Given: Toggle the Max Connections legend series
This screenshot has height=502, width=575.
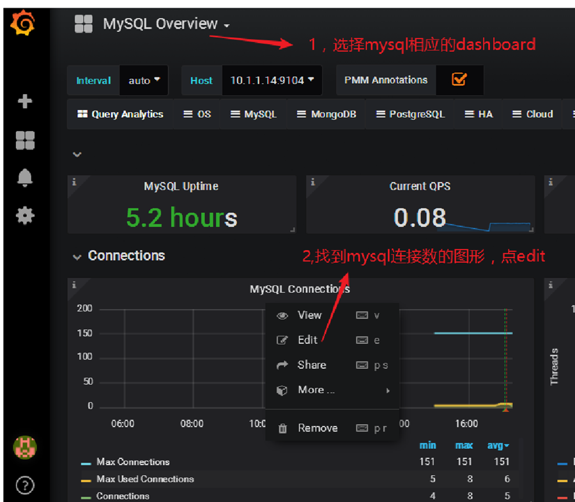Looking at the screenshot, I should click(133, 462).
